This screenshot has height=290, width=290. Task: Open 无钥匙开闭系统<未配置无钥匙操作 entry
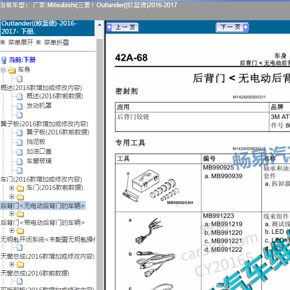pyautogui.click(x=48, y=239)
